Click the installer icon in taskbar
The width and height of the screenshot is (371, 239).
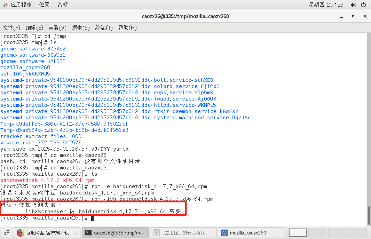(x=156, y=233)
